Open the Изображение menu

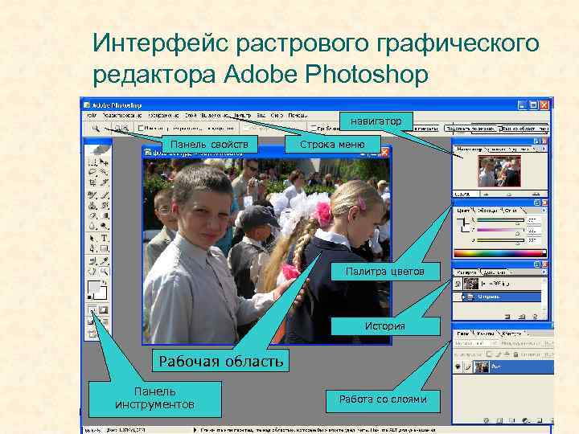pos(163,115)
